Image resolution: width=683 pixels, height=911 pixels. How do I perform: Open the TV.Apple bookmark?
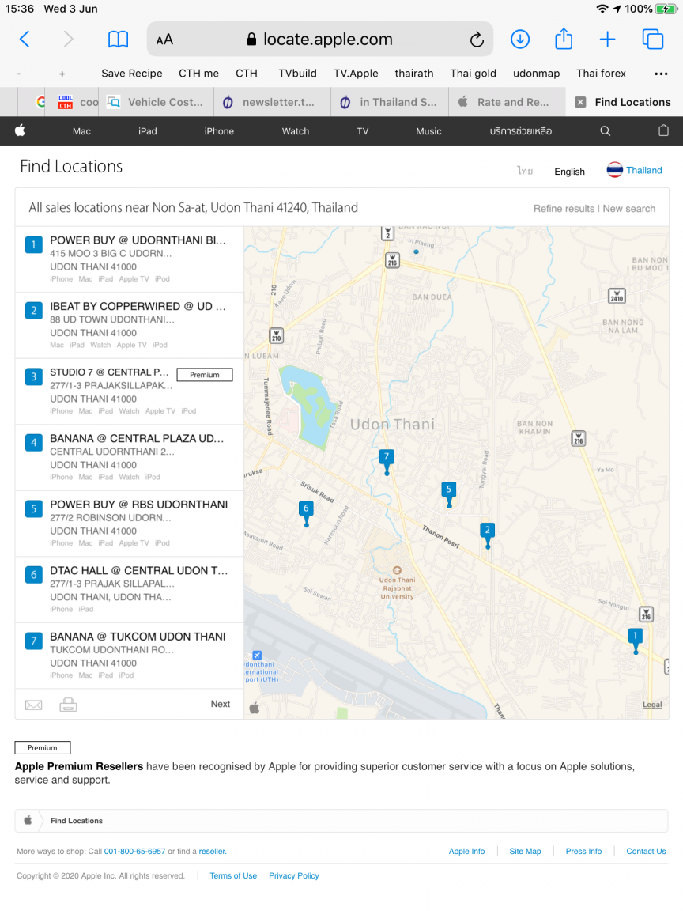pyautogui.click(x=356, y=74)
